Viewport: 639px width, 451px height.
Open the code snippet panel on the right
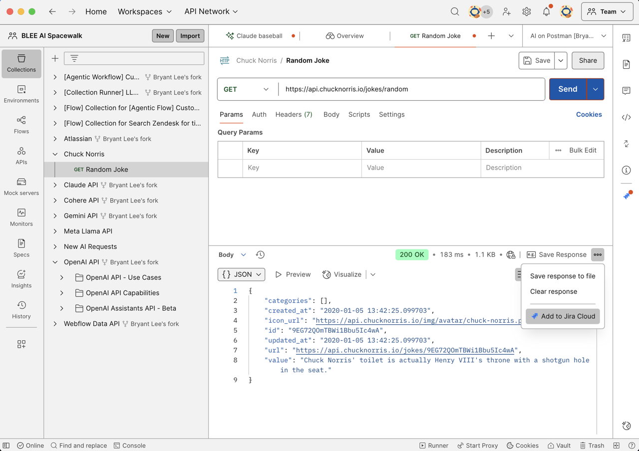(x=626, y=117)
